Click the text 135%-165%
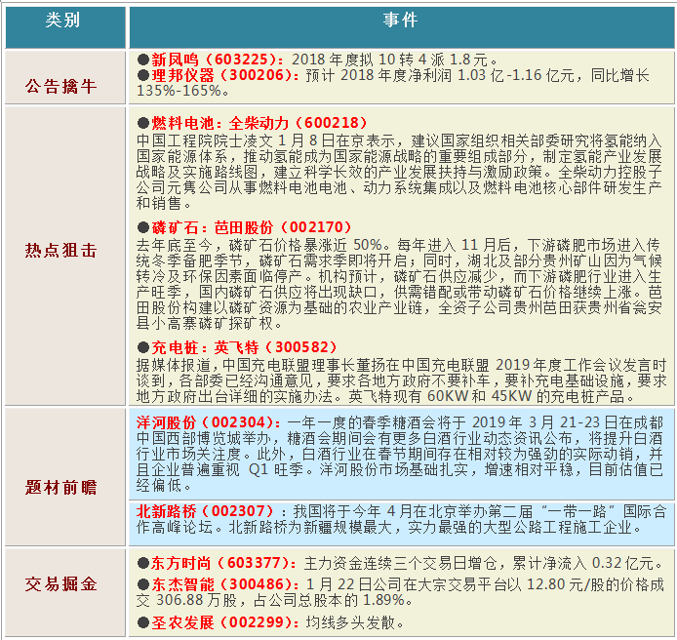 pos(179,91)
